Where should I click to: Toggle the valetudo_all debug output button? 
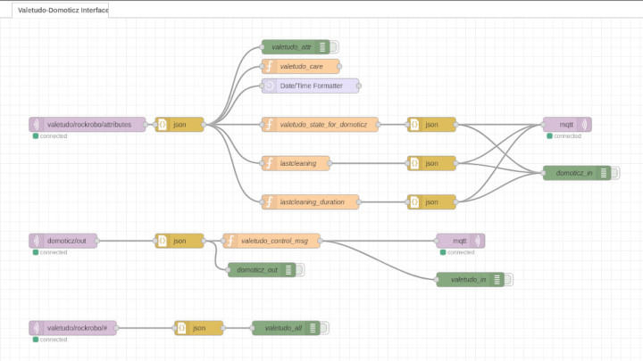(324, 328)
